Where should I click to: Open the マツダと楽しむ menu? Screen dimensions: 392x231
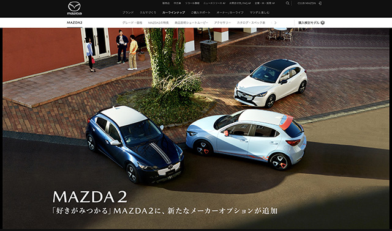click(260, 12)
